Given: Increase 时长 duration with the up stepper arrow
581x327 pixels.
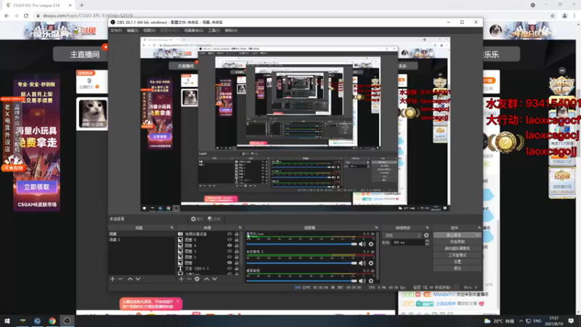Looking at the screenshot, I should point(427,241).
